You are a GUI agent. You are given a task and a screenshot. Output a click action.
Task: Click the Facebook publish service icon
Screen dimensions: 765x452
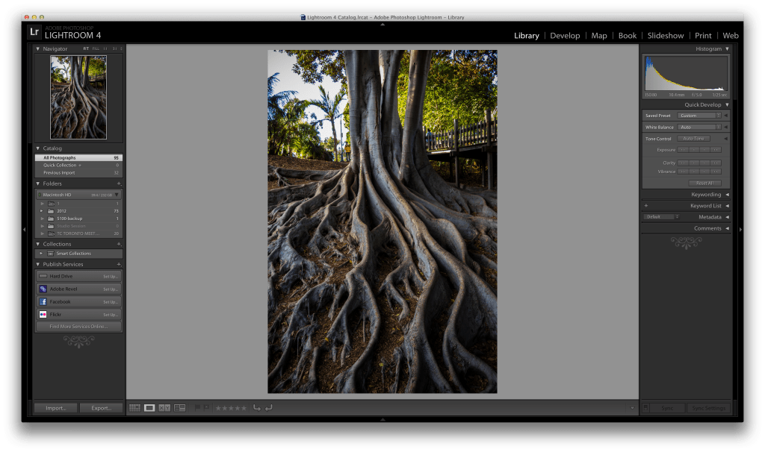point(43,301)
